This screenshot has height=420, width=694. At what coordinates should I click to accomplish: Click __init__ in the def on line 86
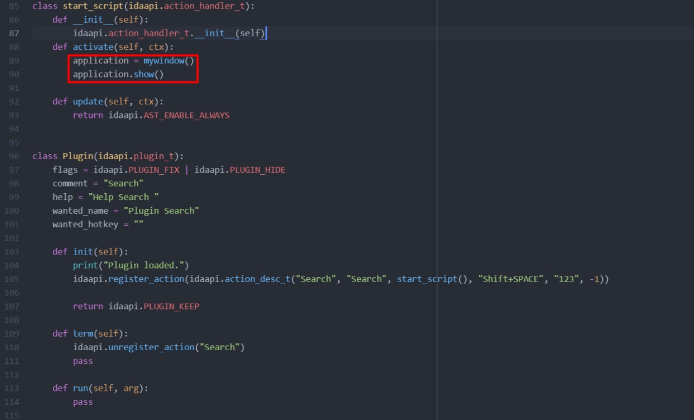[93, 20]
